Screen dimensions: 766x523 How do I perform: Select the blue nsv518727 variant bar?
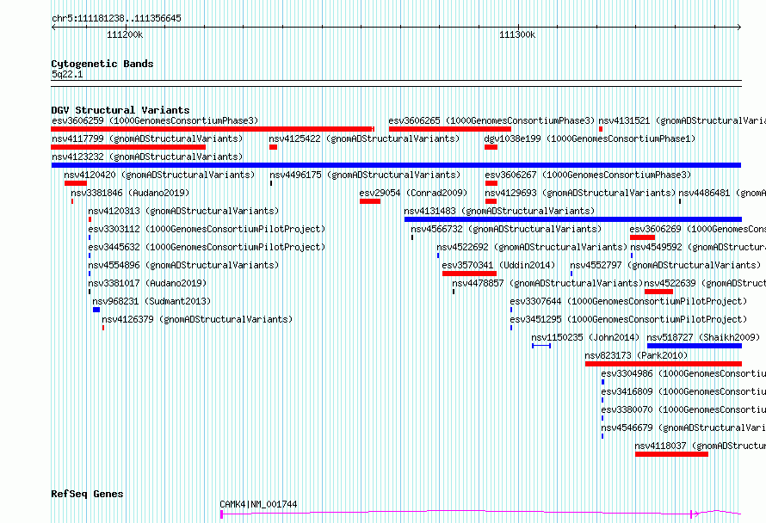695,346
